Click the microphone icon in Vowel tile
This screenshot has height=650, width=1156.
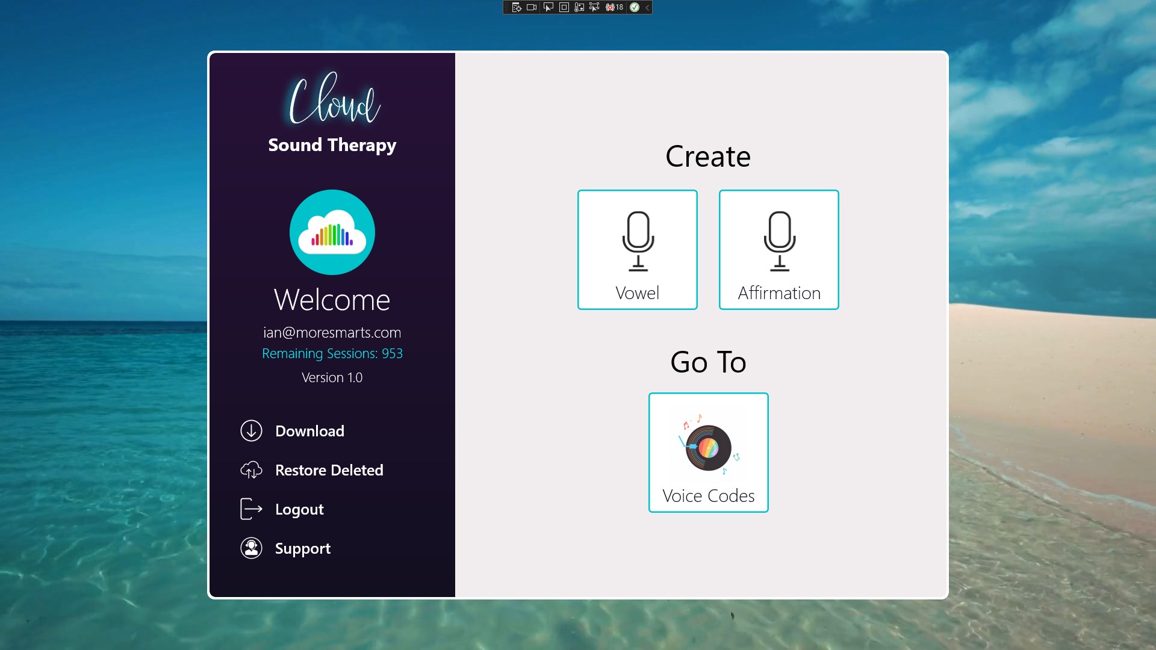(638, 241)
